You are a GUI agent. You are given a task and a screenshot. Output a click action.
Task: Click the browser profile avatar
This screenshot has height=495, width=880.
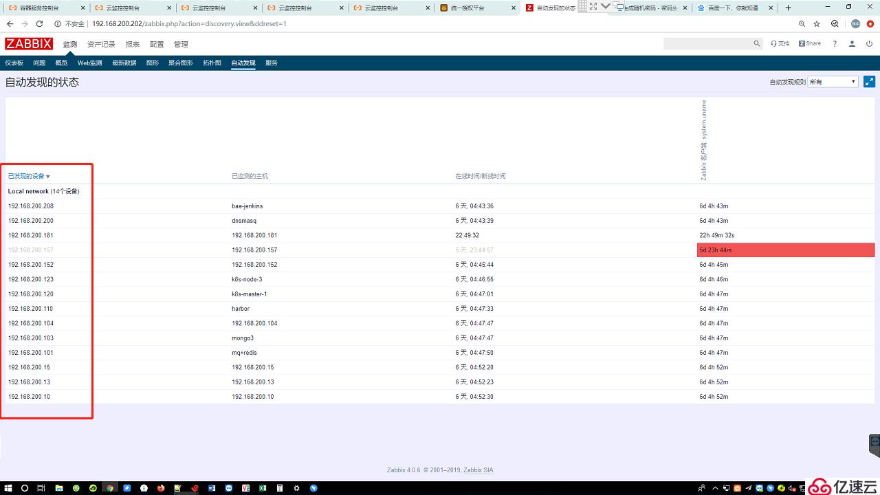[856, 23]
